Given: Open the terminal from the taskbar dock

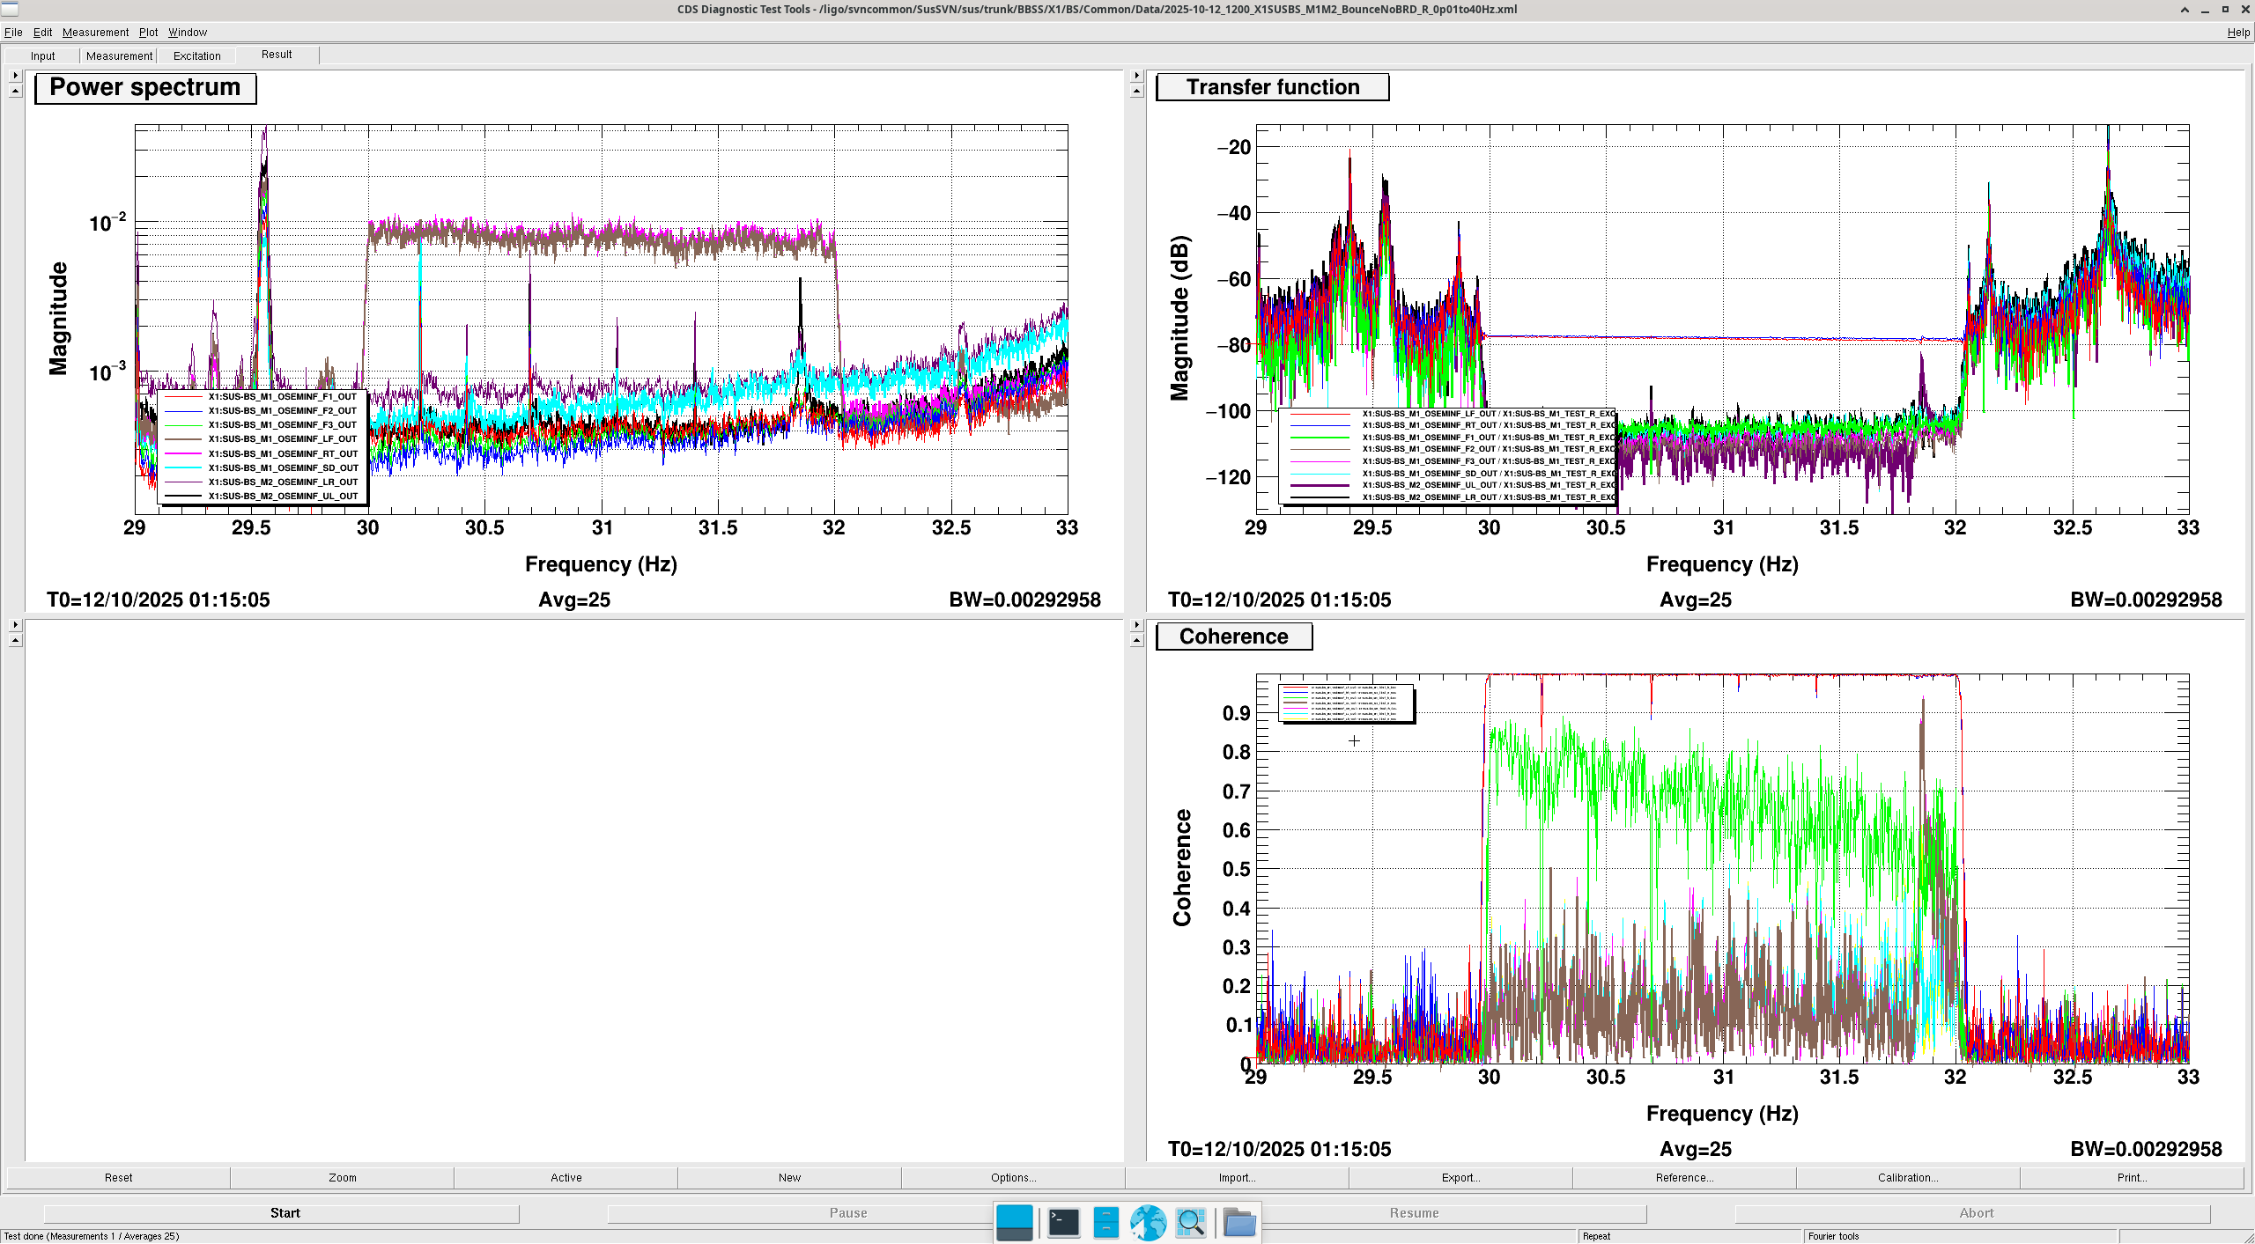Looking at the screenshot, I should click(x=1063, y=1222).
